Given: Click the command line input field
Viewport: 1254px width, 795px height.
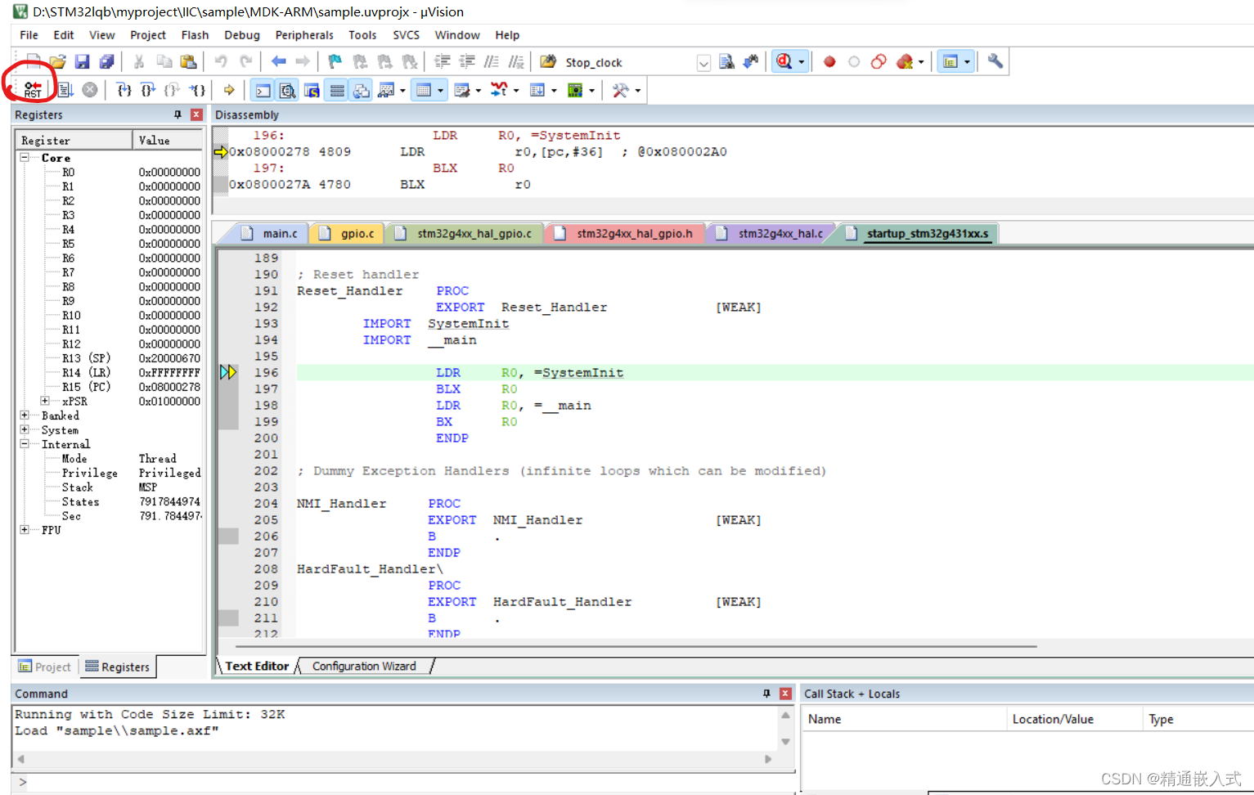Looking at the screenshot, I should 409,782.
